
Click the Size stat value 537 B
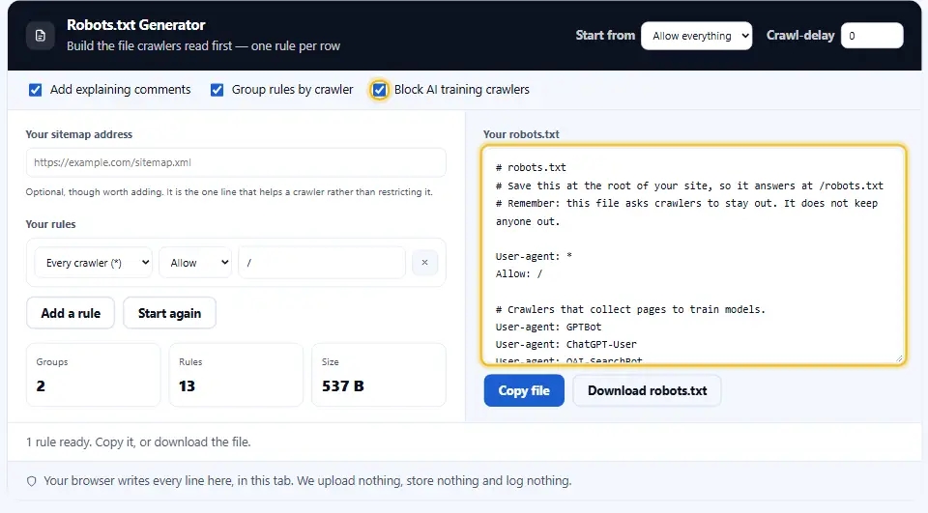click(x=342, y=386)
